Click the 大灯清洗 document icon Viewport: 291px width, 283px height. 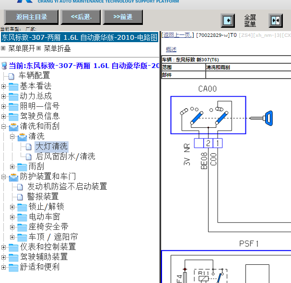pyautogui.click(x=29, y=147)
